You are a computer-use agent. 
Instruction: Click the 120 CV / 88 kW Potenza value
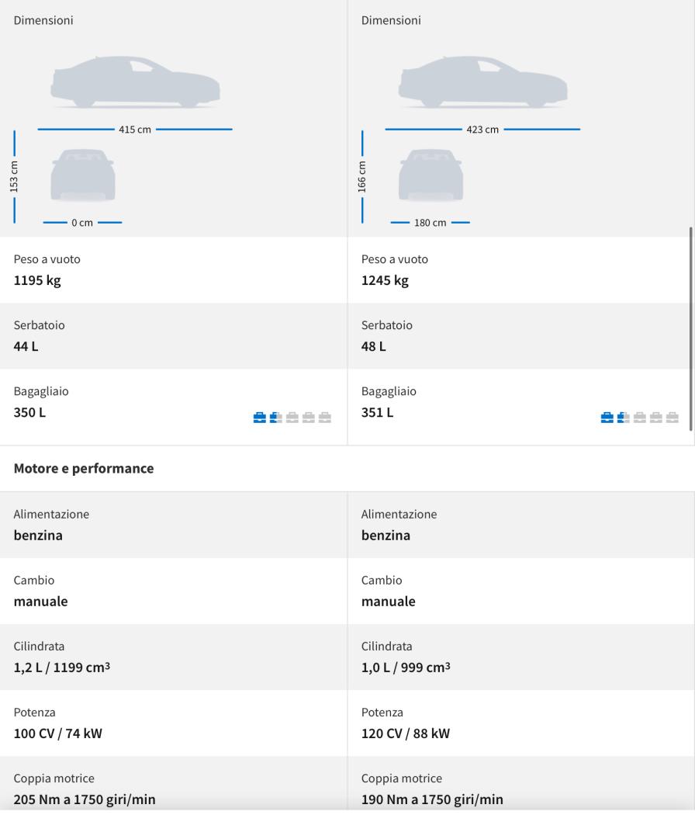tap(406, 733)
